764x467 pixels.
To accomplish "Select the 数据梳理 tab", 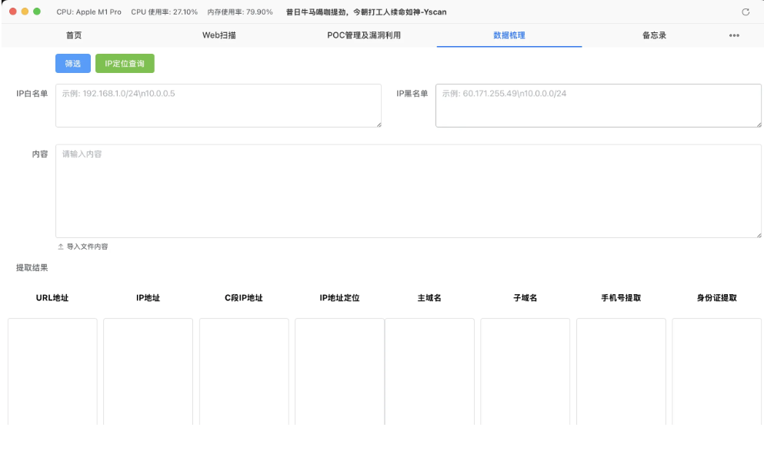I will [509, 35].
